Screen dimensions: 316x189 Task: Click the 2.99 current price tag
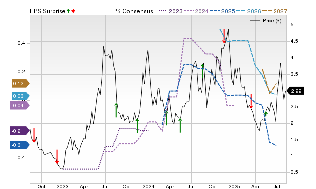(x=295, y=91)
